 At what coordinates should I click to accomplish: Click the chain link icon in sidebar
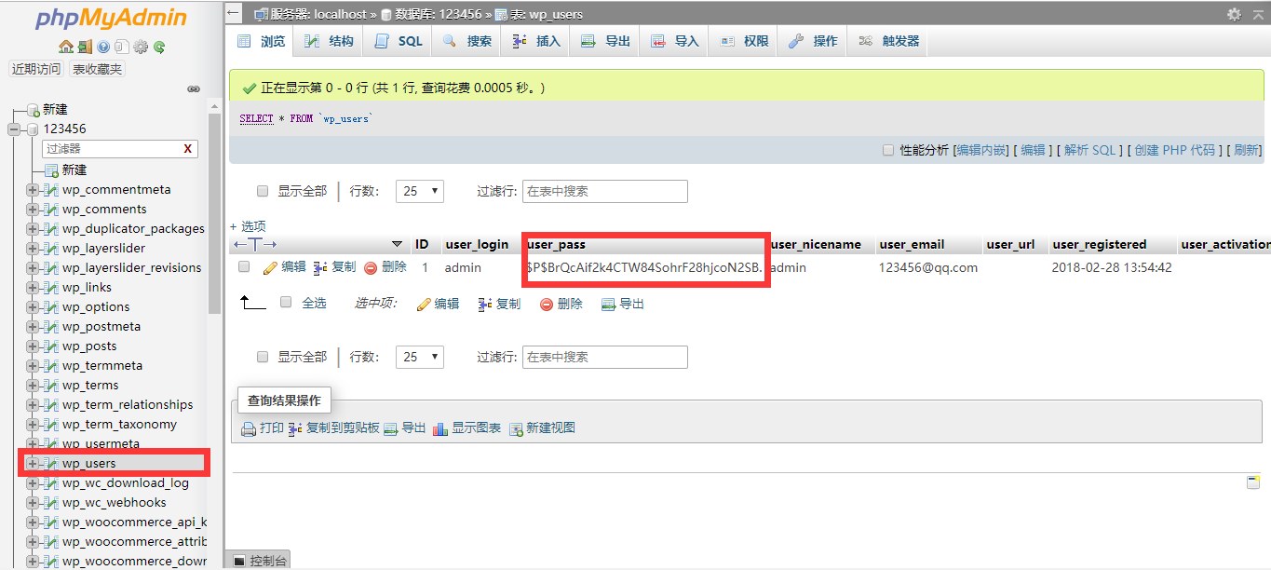point(194,89)
